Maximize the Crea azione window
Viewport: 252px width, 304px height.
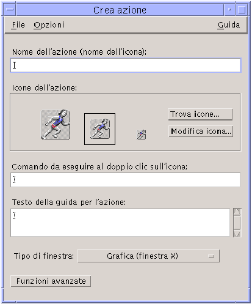click(242, 10)
